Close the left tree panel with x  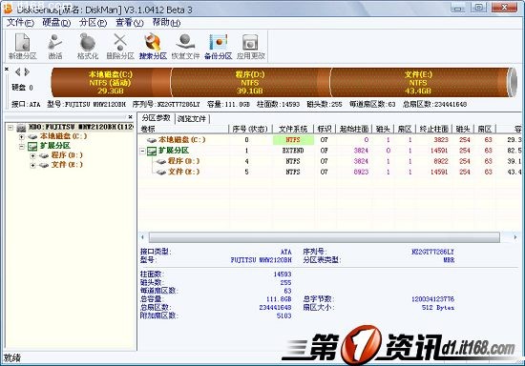pyautogui.click(x=130, y=117)
